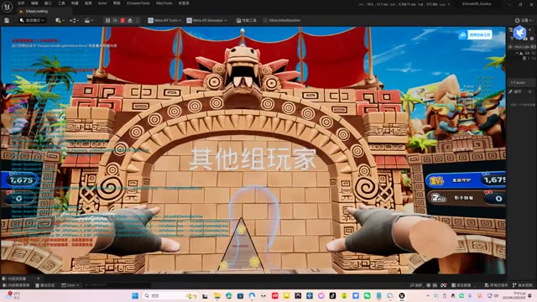The image size is (537, 302).
Task: Open the outliner settings gear icon
Action: 532,39
